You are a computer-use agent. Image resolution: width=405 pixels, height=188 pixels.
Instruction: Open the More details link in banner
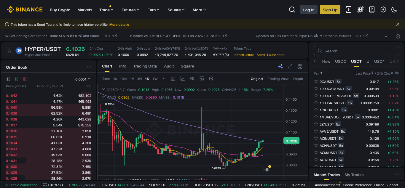[x=119, y=25]
